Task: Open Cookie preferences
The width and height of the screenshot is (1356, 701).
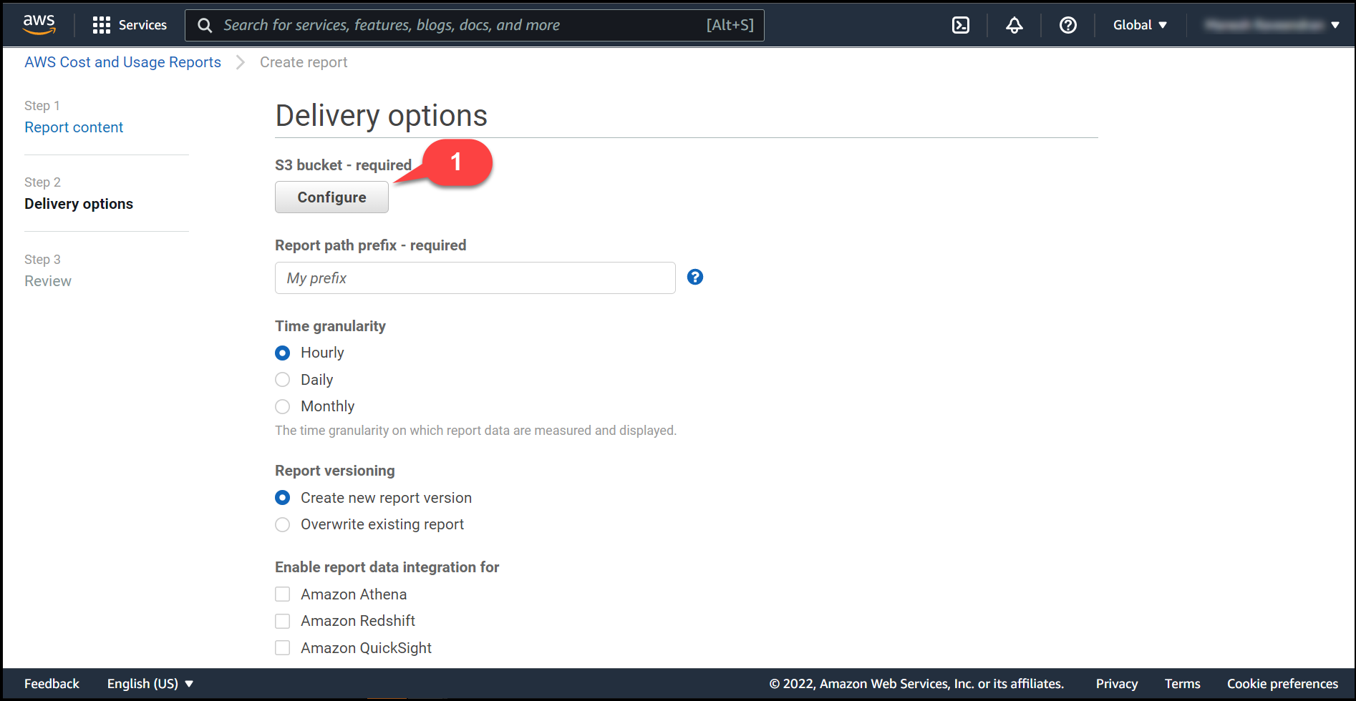Action: tap(1282, 683)
